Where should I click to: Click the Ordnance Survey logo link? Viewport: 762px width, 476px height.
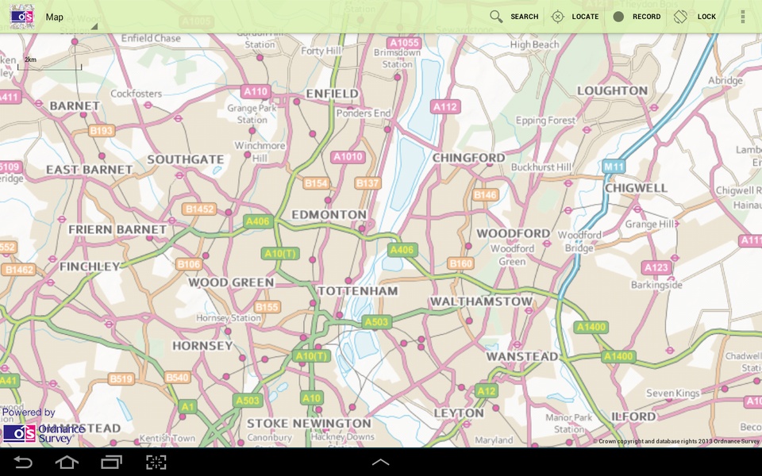(44, 433)
